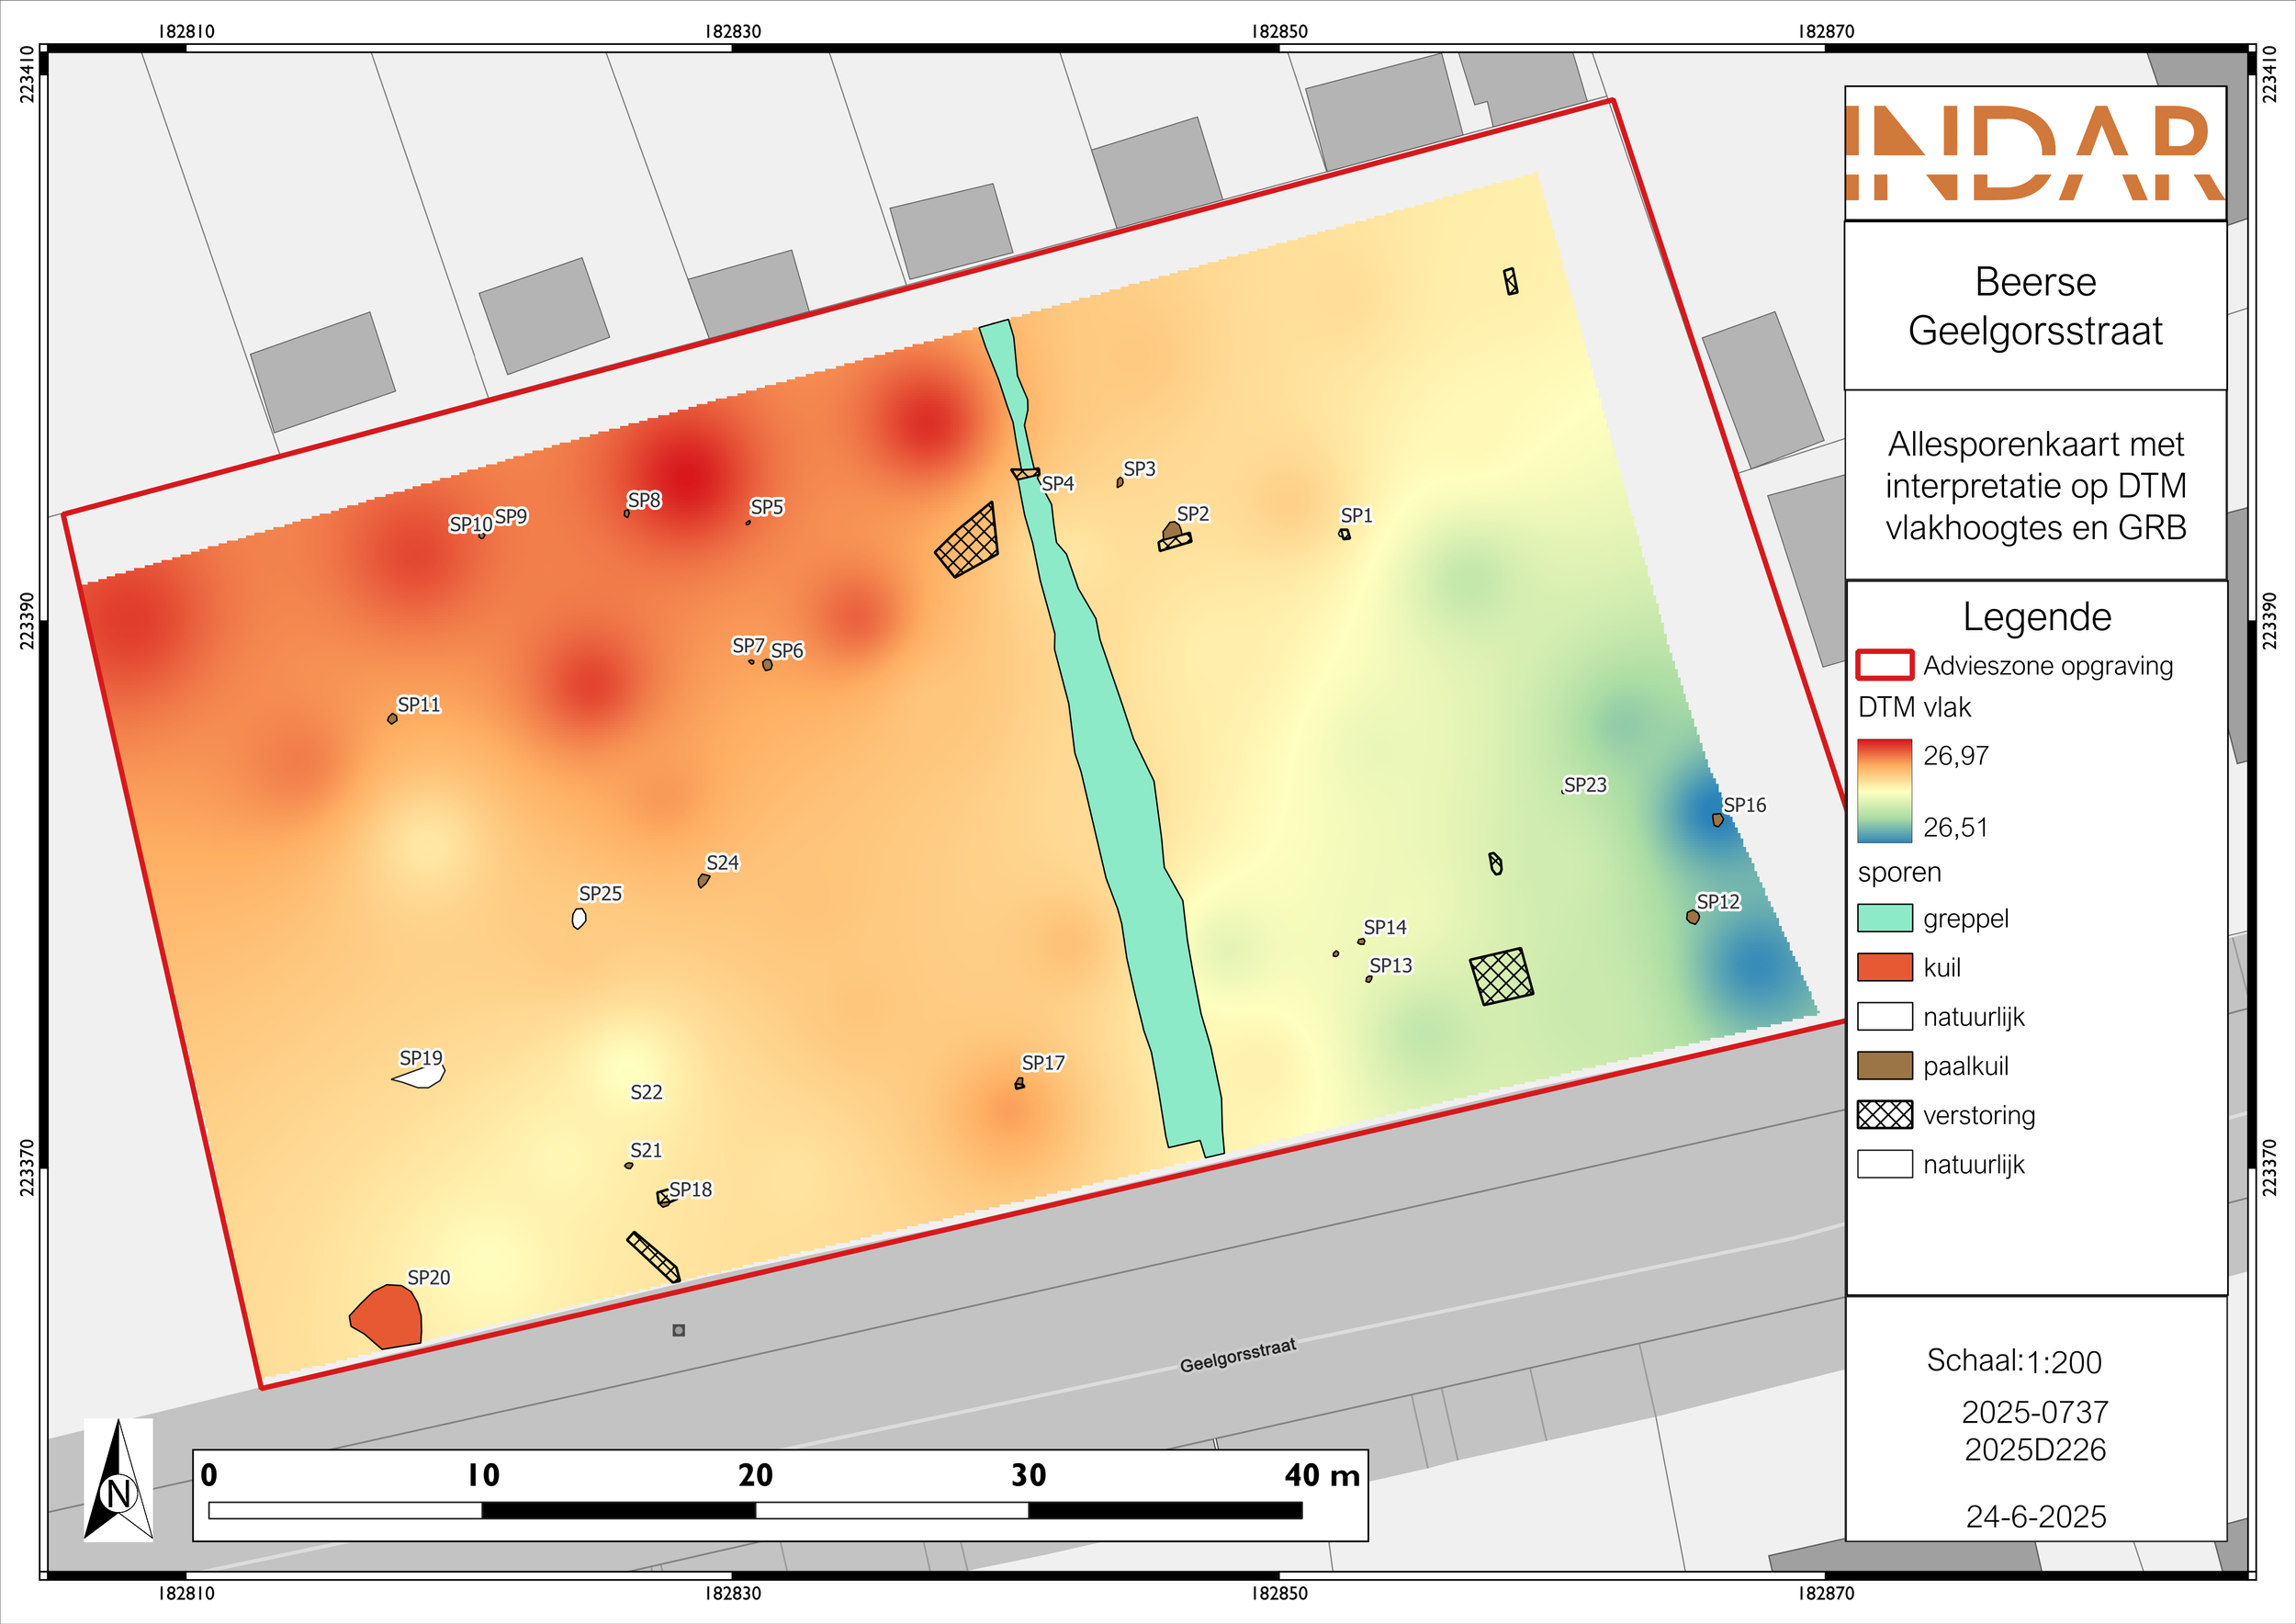Click the SP16 feature label
The height and width of the screenshot is (1624, 2296).
(1744, 805)
